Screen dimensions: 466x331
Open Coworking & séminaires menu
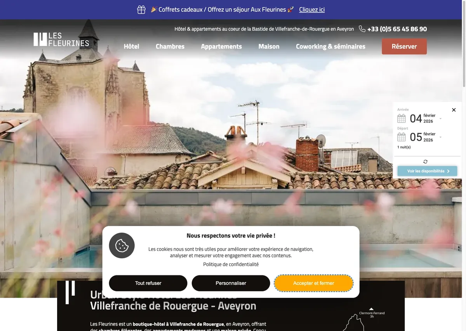(x=330, y=46)
